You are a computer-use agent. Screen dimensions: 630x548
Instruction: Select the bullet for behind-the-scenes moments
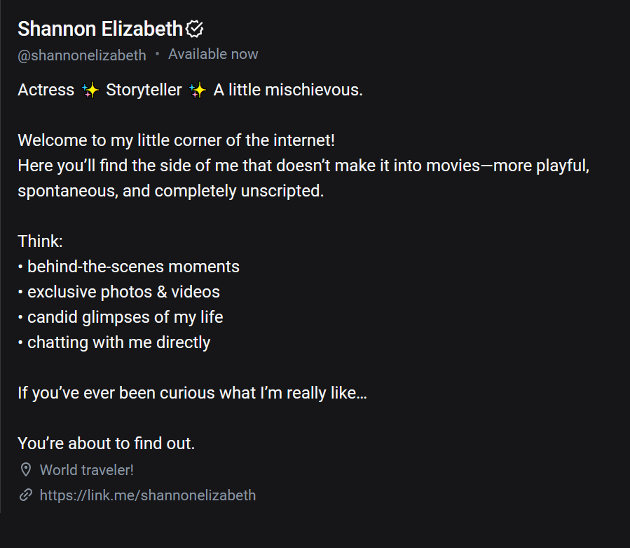coord(20,266)
